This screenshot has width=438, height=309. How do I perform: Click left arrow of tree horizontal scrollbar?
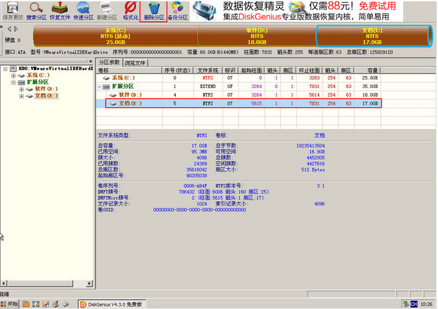click(x=3, y=284)
